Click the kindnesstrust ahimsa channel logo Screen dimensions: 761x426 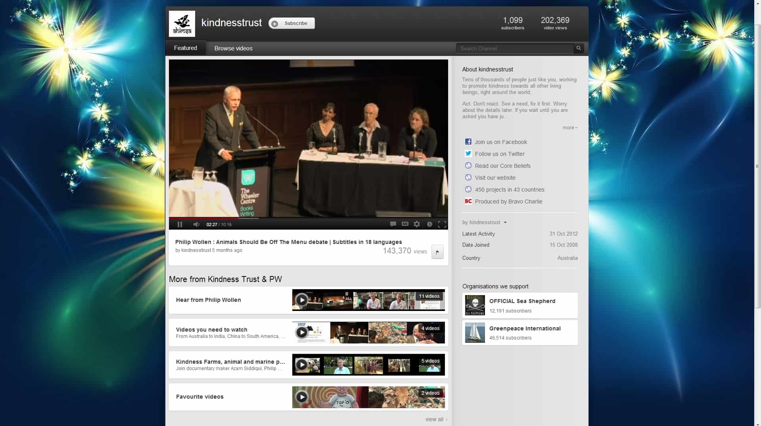coord(182,24)
